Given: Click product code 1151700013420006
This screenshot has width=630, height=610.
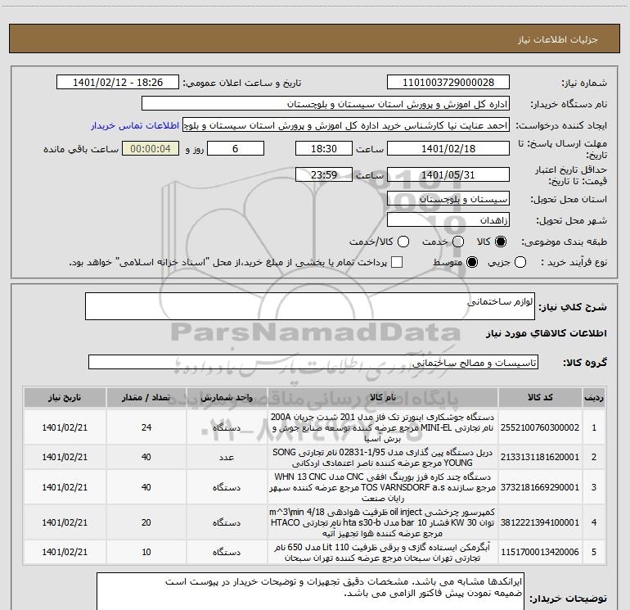Looking at the screenshot, I should [540, 552].
